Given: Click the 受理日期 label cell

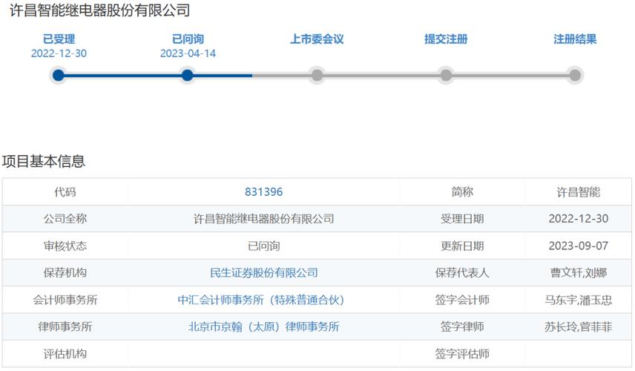Looking at the screenshot, I should click(462, 219).
